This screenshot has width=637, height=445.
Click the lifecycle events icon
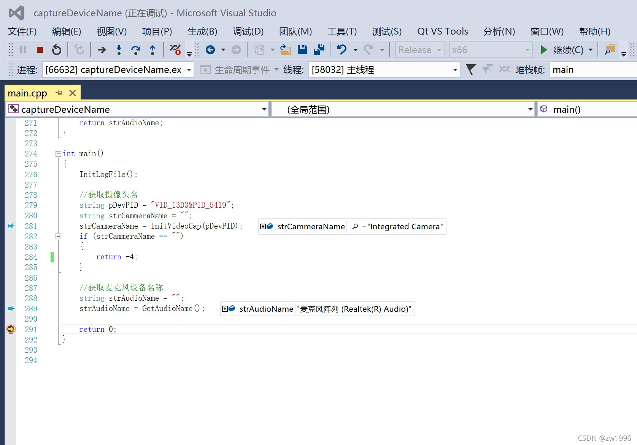(x=206, y=69)
